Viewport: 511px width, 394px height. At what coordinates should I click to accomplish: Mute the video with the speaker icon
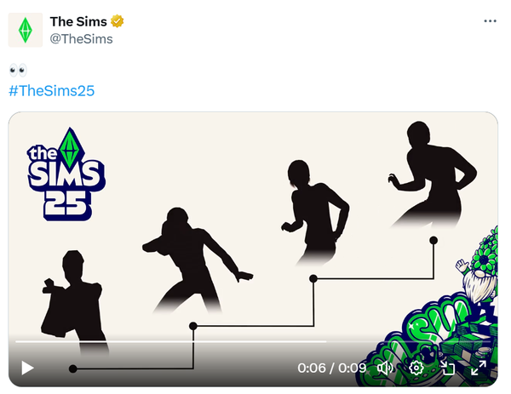[385, 368]
